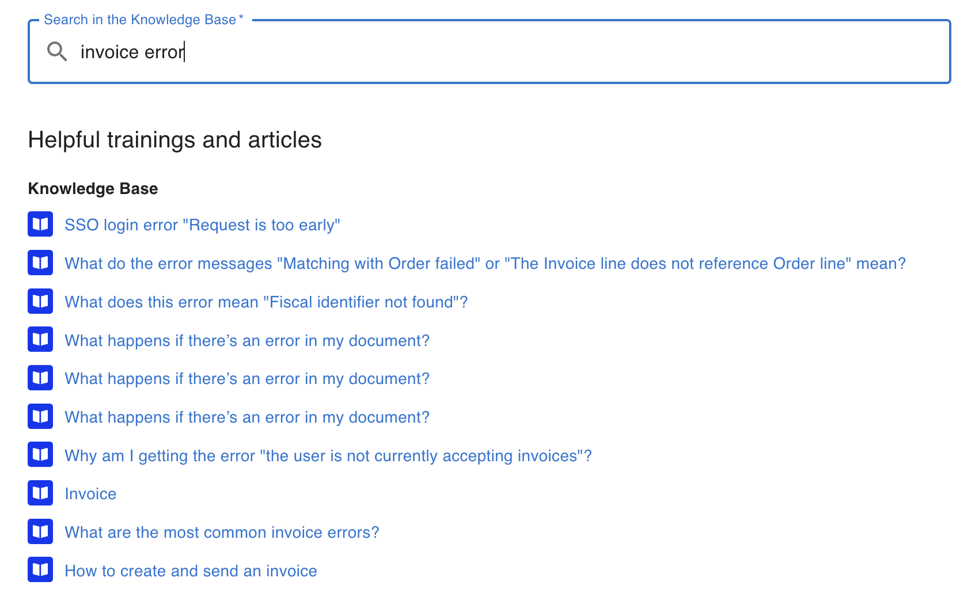
Task: Click the book icon beside SSO login error article
Action: click(40, 225)
